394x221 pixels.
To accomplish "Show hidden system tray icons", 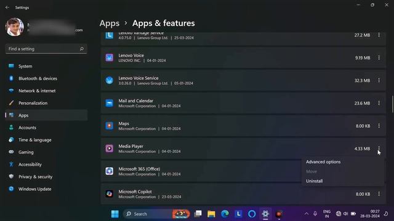I will [x=307, y=214].
